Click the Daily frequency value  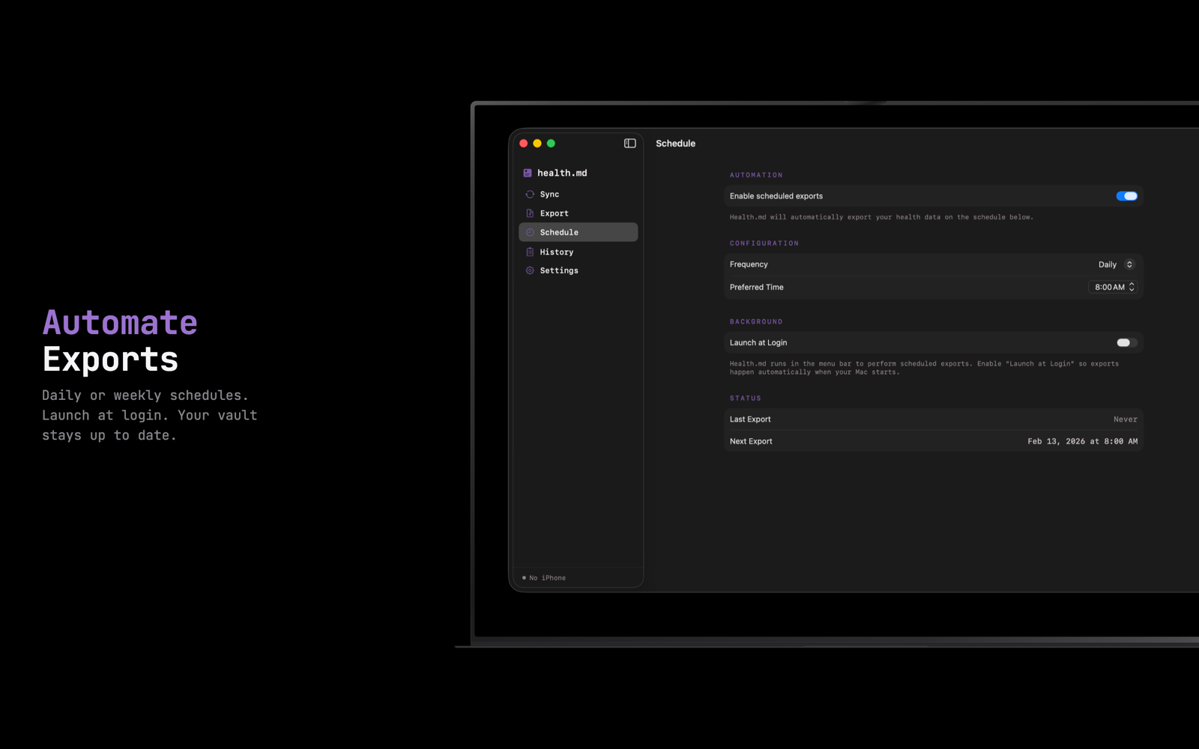point(1107,264)
